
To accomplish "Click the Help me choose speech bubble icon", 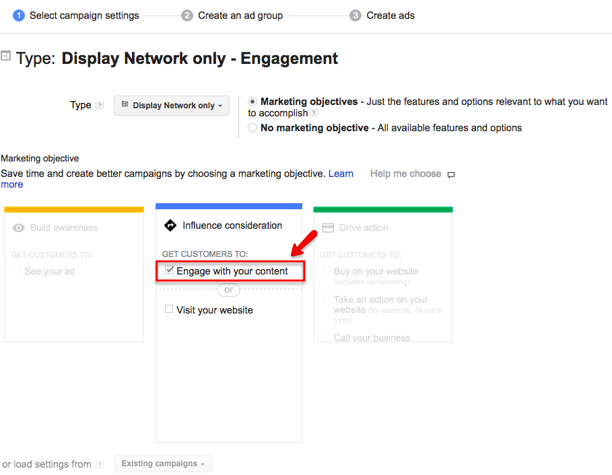I will [451, 174].
